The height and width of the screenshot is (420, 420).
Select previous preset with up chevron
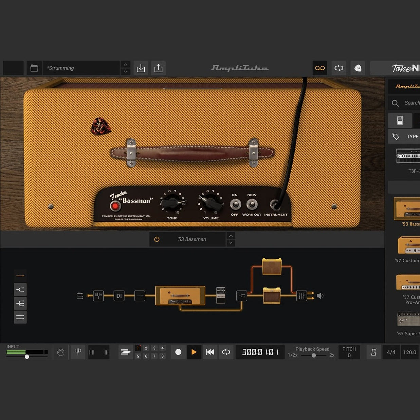(x=125, y=65)
